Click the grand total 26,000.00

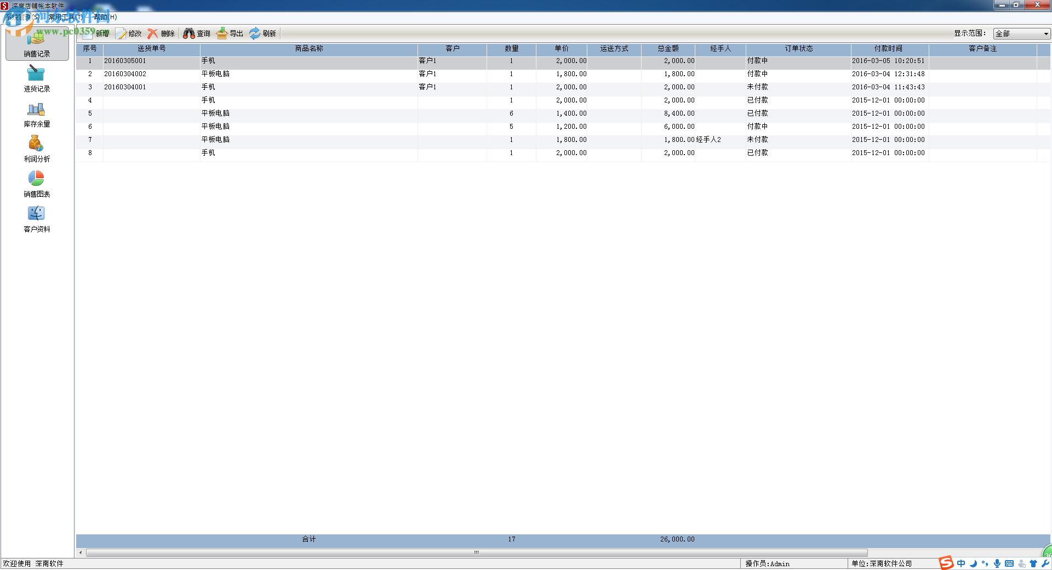coord(677,539)
